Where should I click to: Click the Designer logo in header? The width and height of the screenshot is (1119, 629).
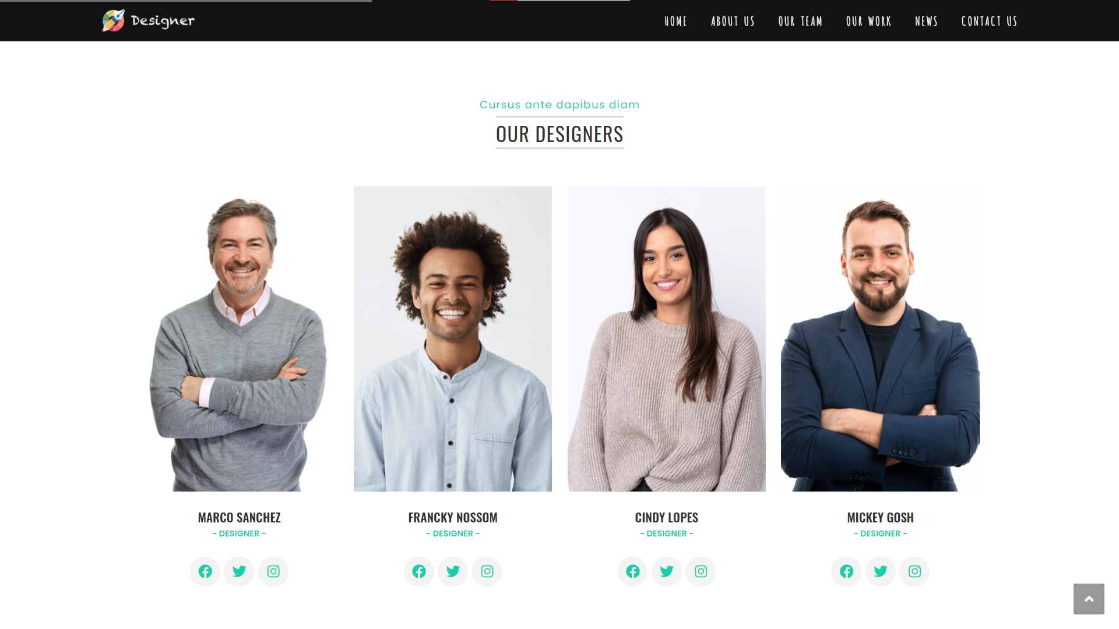pos(149,20)
